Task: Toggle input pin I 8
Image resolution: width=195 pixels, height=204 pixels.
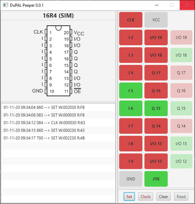Action: (130, 144)
